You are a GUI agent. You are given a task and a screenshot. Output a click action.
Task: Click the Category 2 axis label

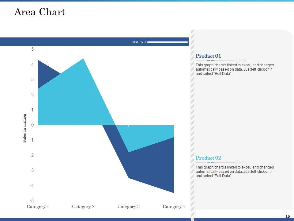(83, 207)
